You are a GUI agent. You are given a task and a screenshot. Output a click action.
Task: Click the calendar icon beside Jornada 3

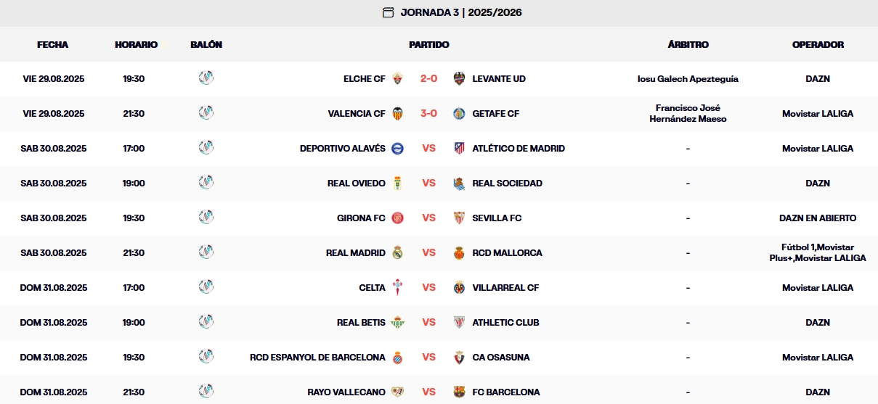pos(388,12)
